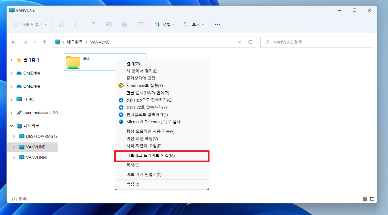Image resolution: width=388 pixels, height=215 pixels.
Task: Click the Cut scissors icon in toolbar
Action: click(x=61, y=24)
